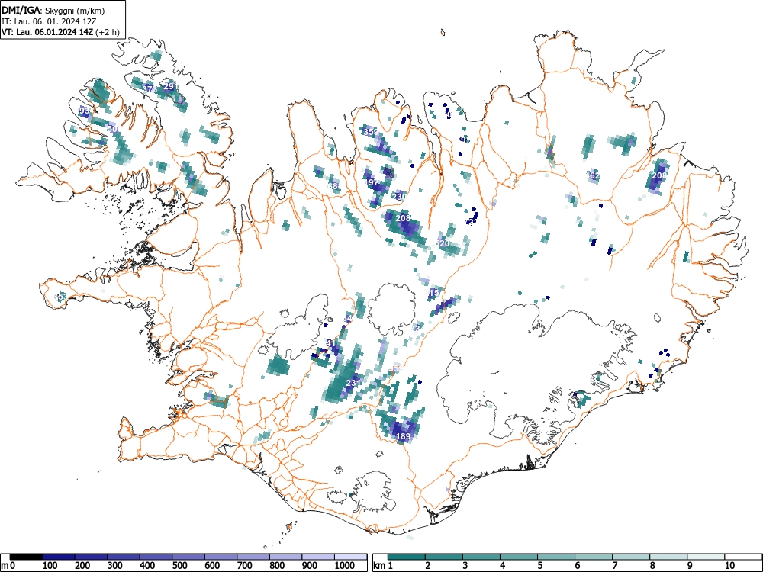Screen dimensions: 763x572
Task: Select the dark navy 100–200 m legend swatch
Action: 59,557
